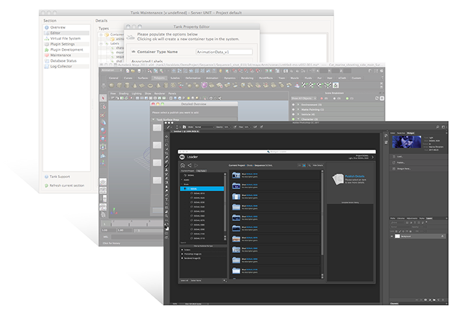
Task: Select the Eraser tool in Photoshop
Action: coord(167,178)
